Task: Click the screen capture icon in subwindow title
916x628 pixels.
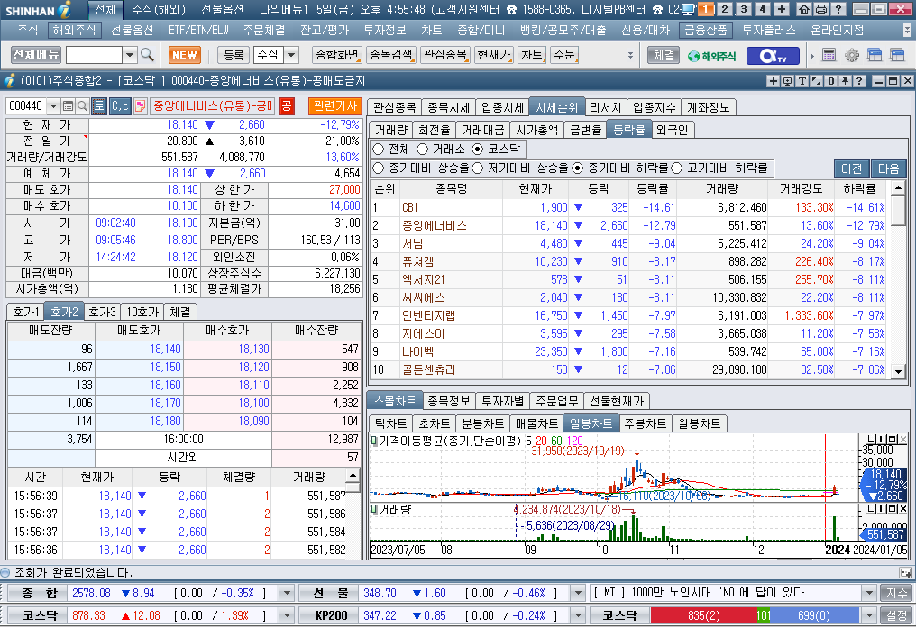Action: (x=787, y=81)
